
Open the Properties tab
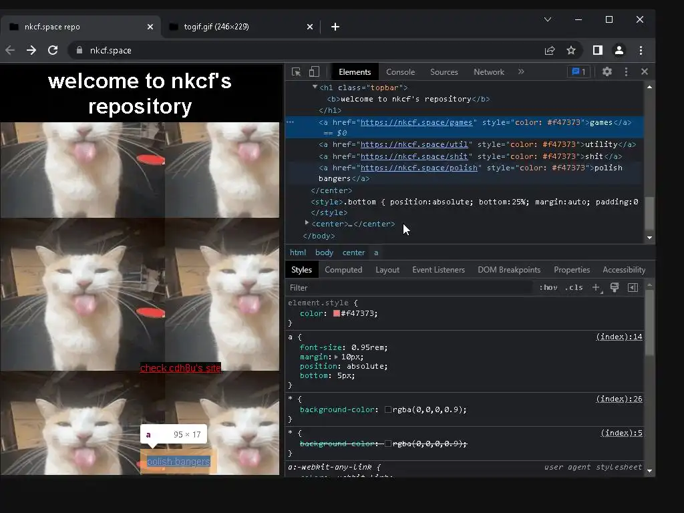(x=572, y=270)
